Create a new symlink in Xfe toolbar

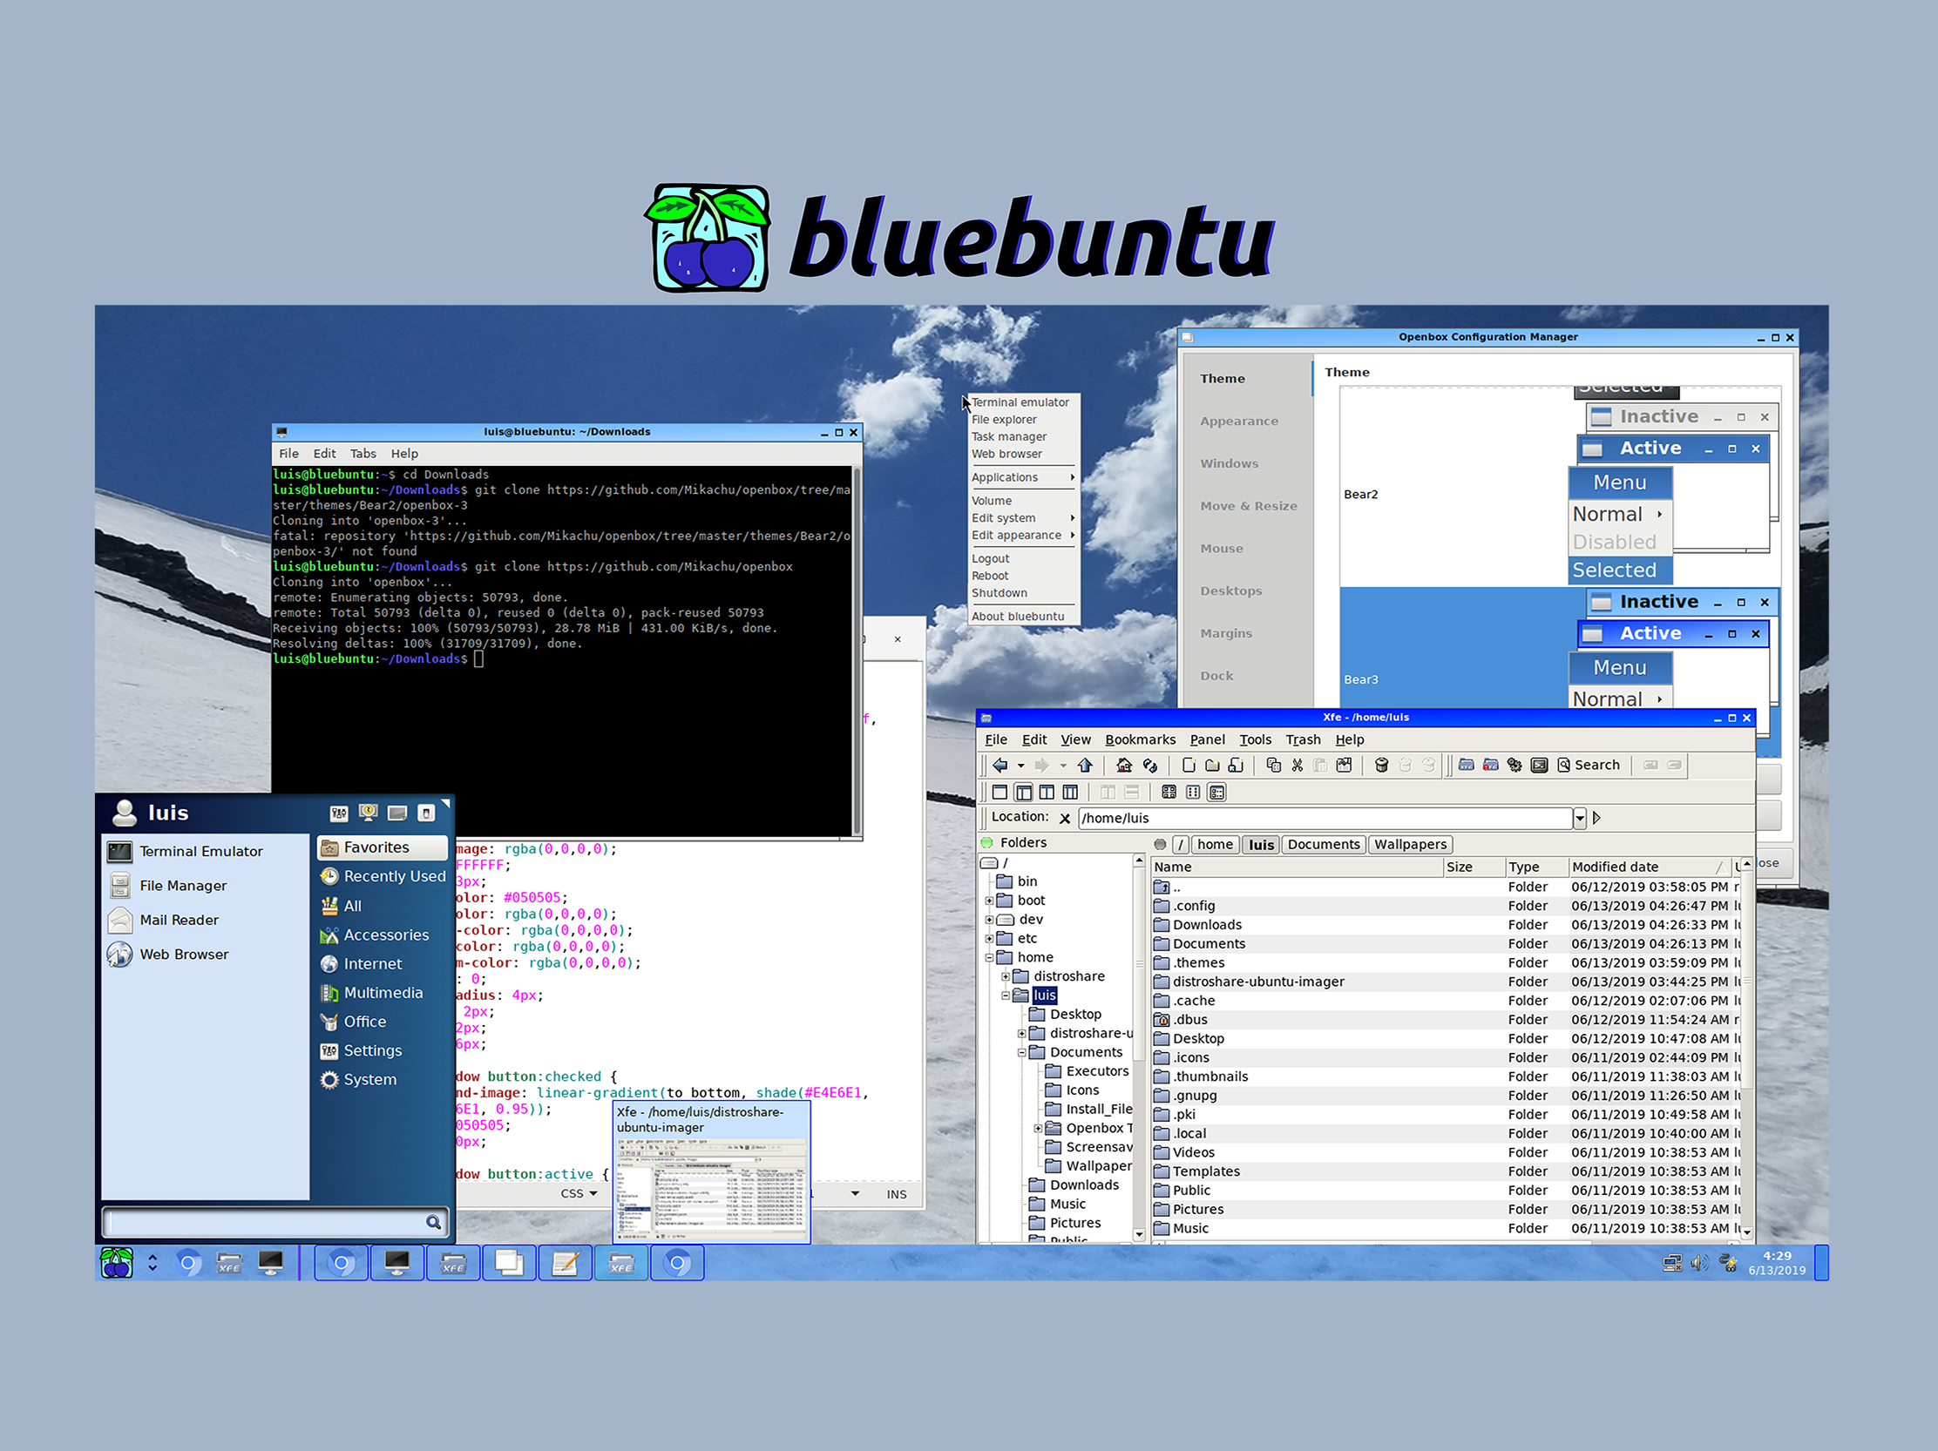pyautogui.click(x=1236, y=766)
